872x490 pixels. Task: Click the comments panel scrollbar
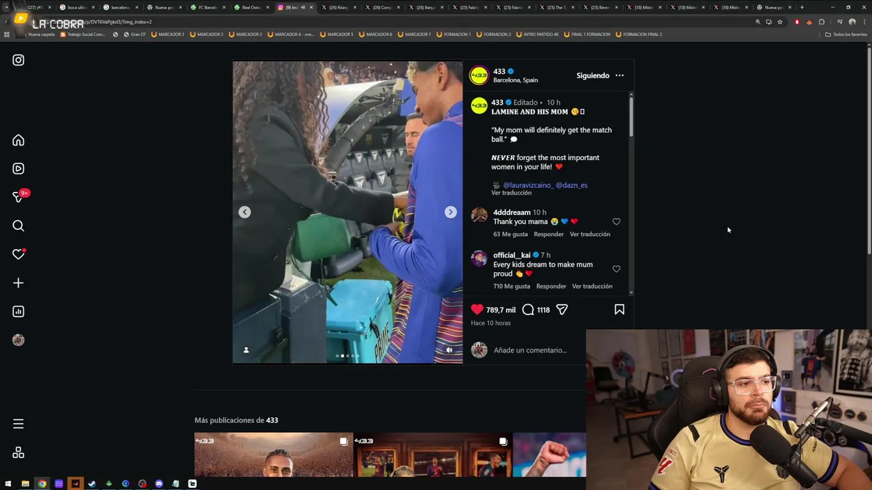tap(631, 116)
